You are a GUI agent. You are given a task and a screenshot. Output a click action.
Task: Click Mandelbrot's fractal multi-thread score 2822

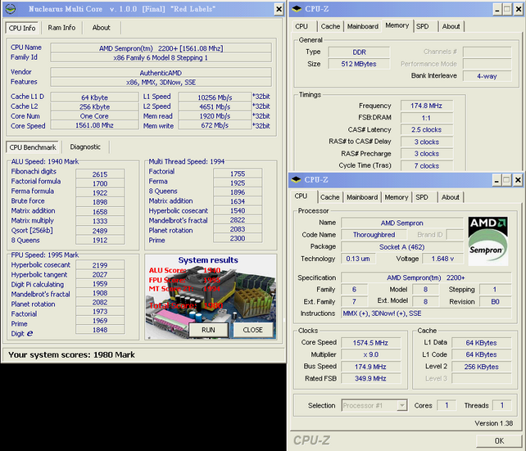coord(238,220)
